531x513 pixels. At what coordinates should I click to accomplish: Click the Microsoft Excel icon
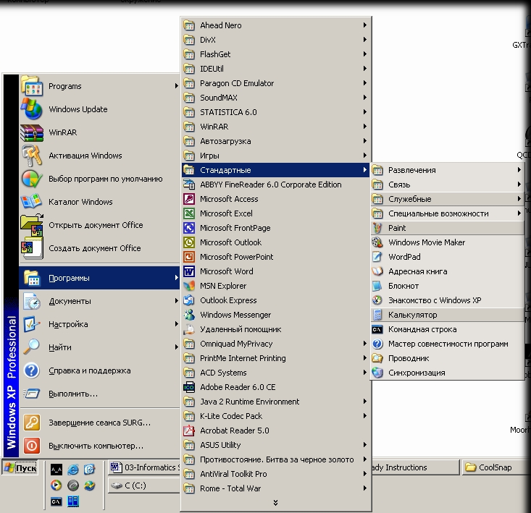pos(189,213)
